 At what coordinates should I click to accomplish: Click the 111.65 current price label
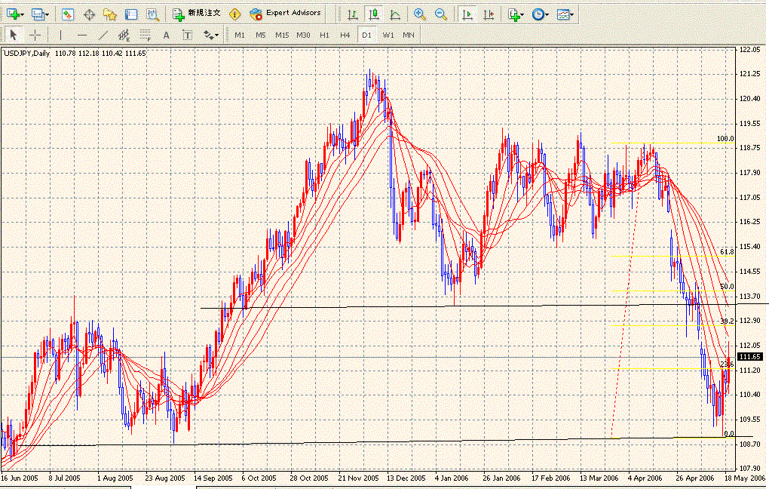coord(749,356)
